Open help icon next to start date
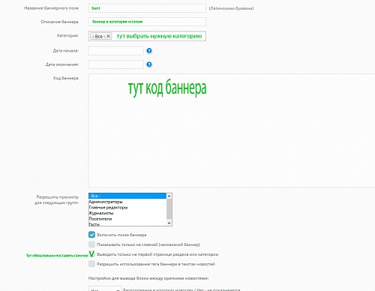 (x=149, y=51)
